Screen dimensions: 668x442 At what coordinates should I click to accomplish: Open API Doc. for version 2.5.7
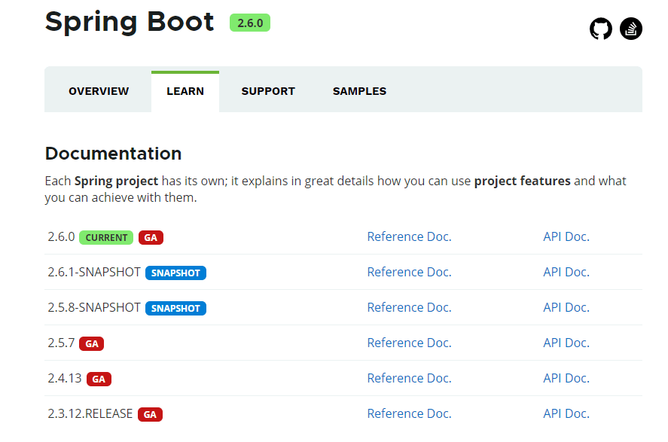[566, 343]
